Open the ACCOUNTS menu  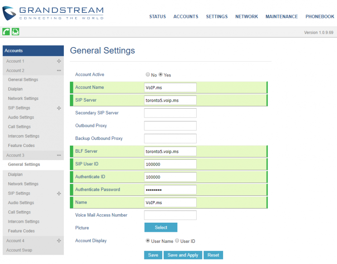[186, 17]
